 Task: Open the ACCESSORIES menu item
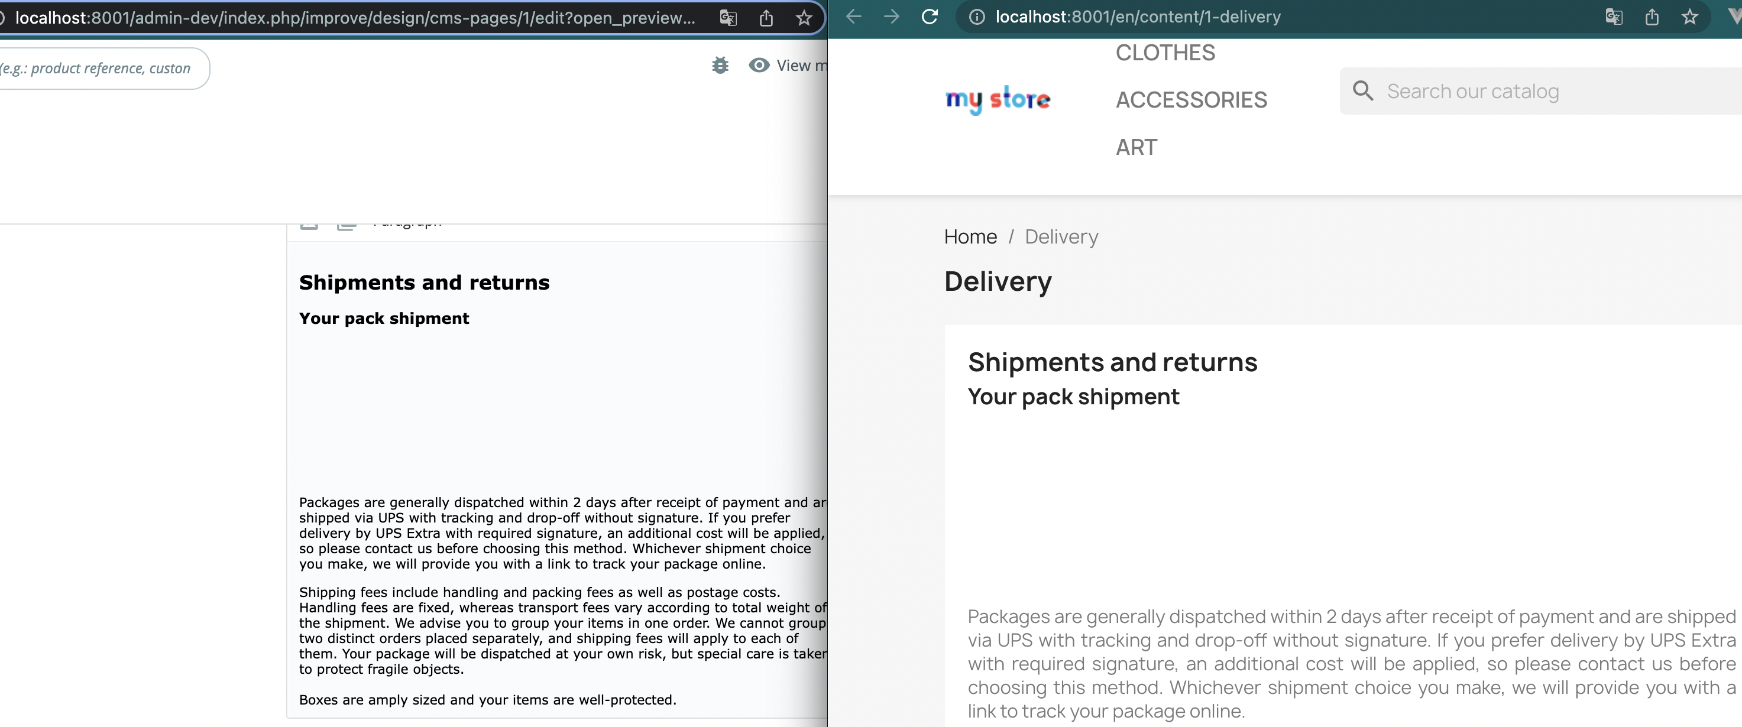pyautogui.click(x=1191, y=99)
